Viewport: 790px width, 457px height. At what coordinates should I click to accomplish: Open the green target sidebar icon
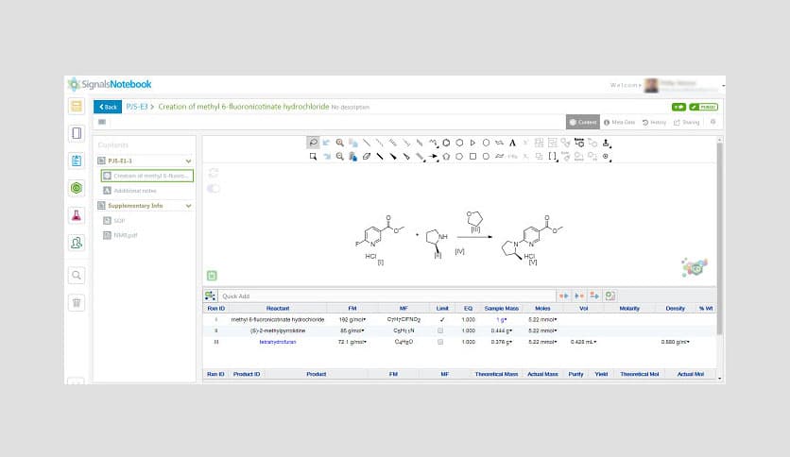pos(77,188)
